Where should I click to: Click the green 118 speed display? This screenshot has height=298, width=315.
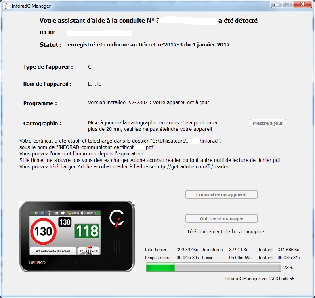[x=87, y=231]
